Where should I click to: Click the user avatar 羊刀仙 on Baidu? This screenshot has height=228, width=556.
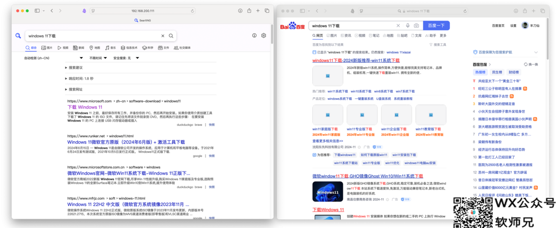525,26
